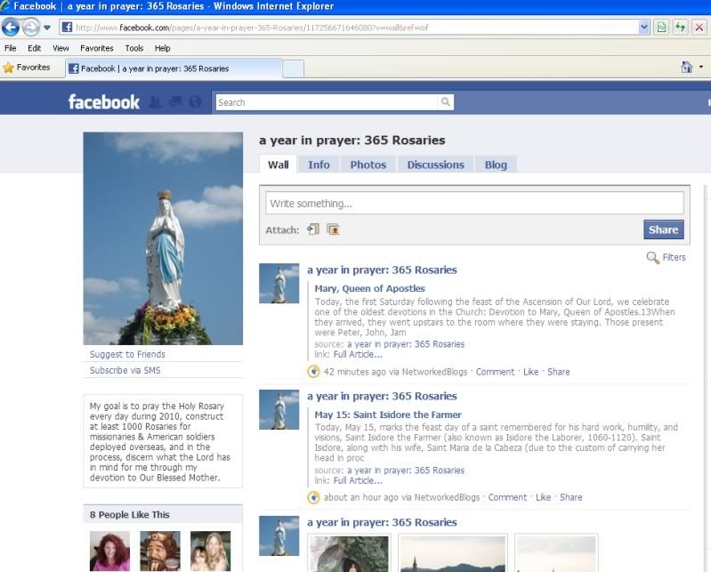Click the avatar beside Saint Isidore post
This screenshot has width=711, height=572.
(279, 409)
